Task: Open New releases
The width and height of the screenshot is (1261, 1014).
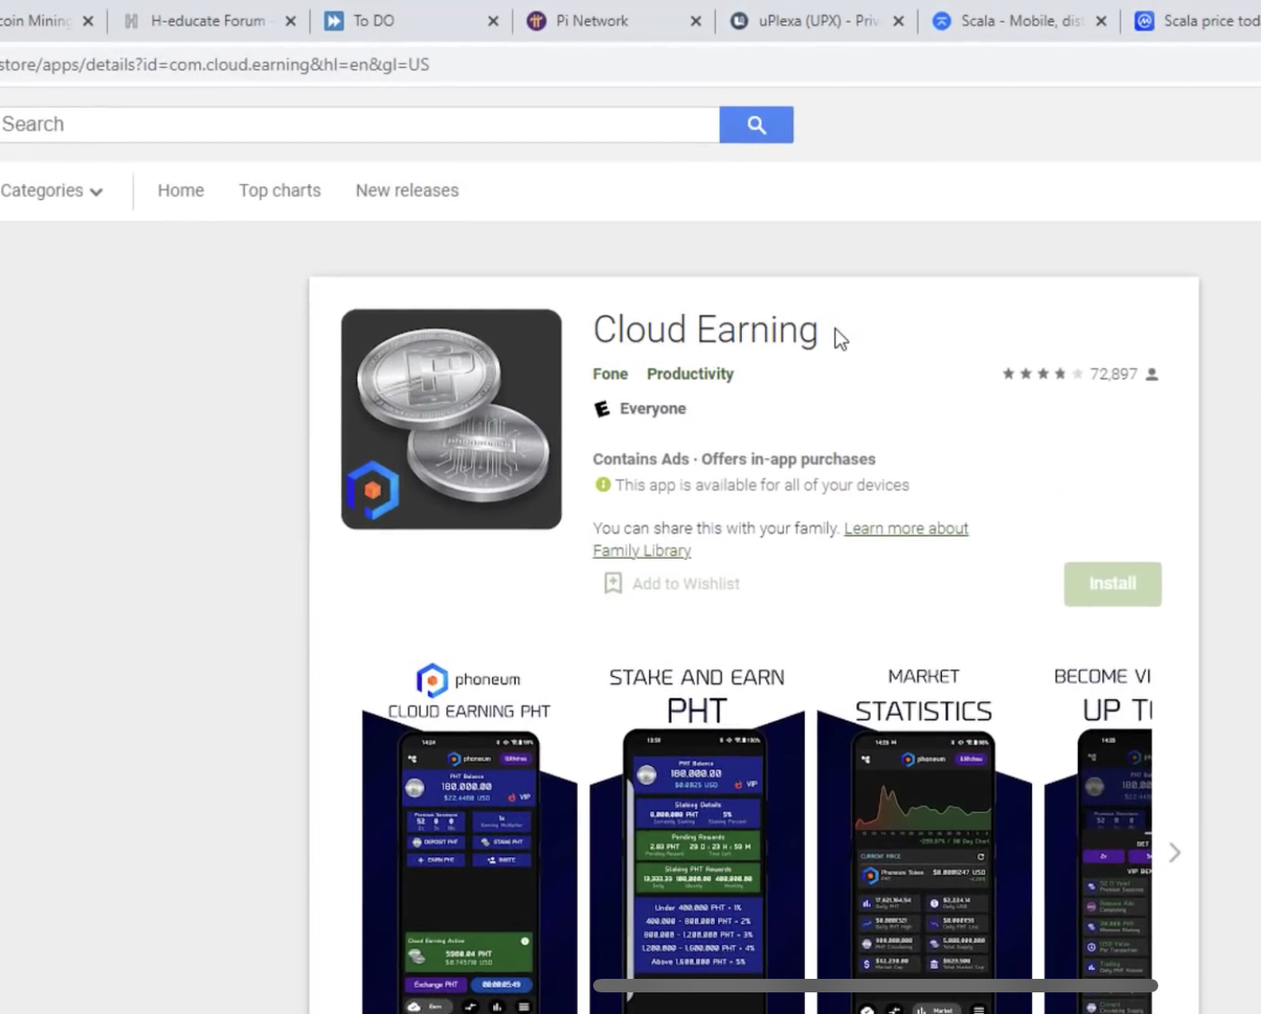Action: [x=407, y=191]
